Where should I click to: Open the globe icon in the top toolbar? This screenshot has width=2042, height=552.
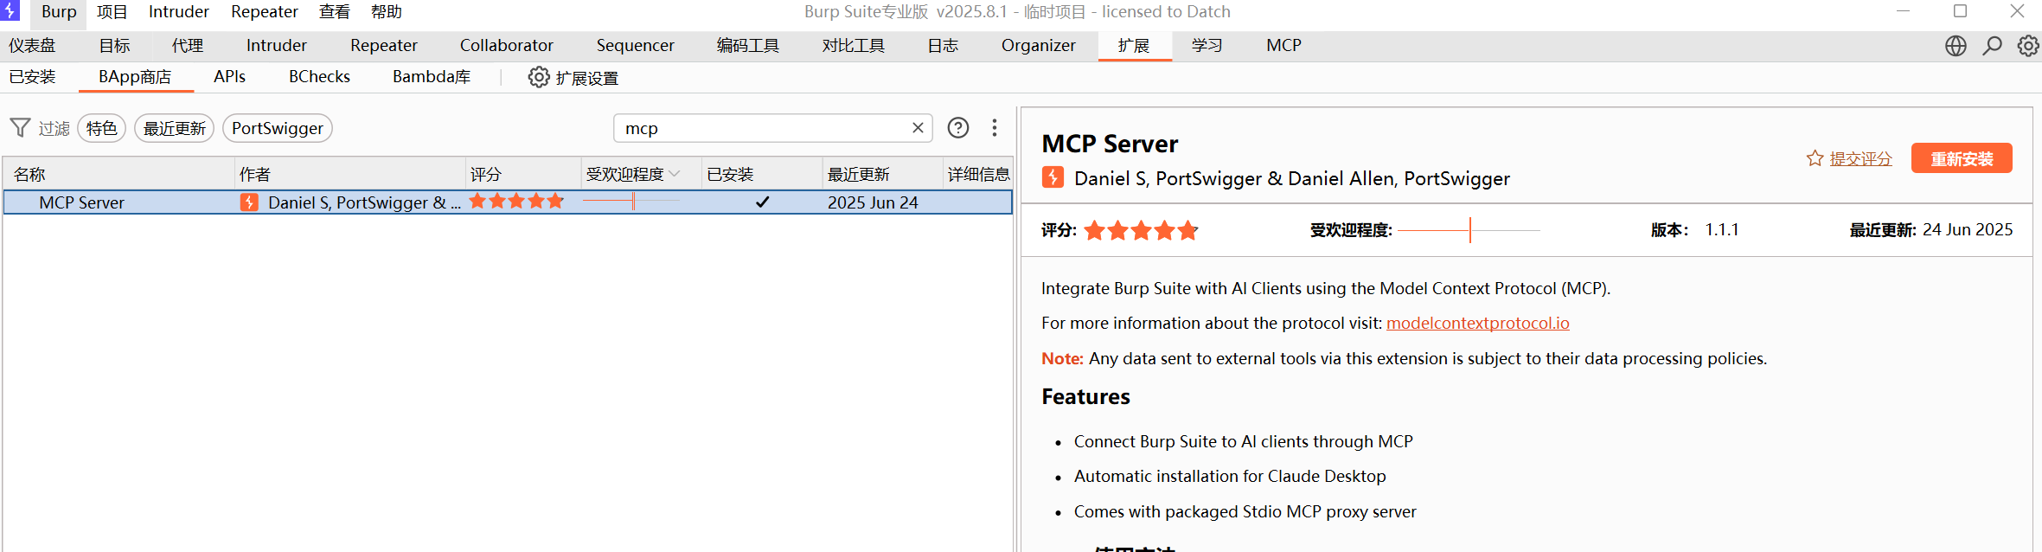click(1956, 46)
